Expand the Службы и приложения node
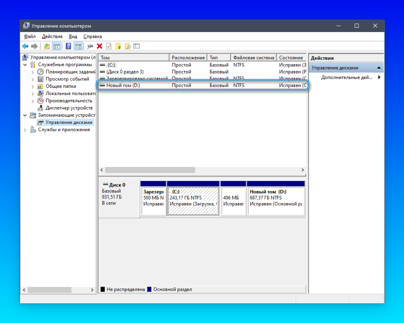404x323 pixels. [25, 130]
